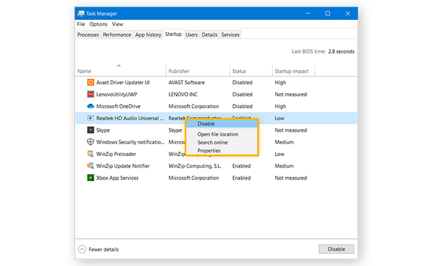The width and height of the screenshot is (432, 266).
Task: Select the WinZip Update Notifier entry
Action: click(123, 166)
